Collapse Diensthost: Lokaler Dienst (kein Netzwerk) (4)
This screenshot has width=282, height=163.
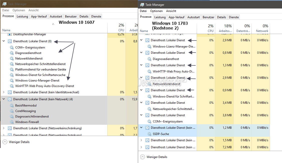(x=4, y=99)
